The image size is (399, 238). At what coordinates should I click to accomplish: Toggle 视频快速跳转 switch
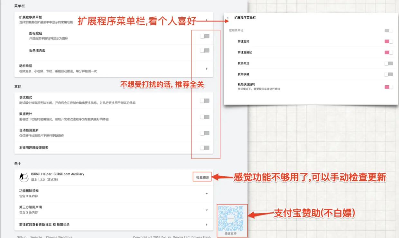tap(389, 87)
